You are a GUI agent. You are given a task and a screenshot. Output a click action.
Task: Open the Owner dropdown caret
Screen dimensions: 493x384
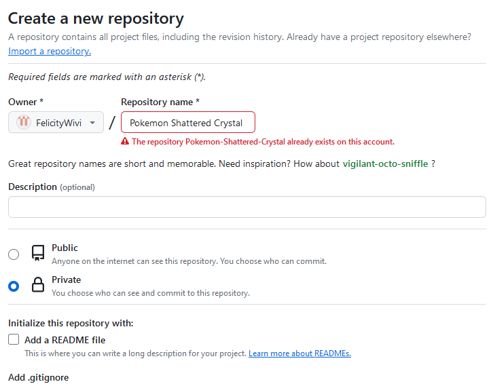point(92,123)
